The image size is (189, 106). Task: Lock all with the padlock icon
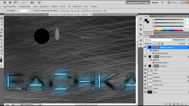162,44
